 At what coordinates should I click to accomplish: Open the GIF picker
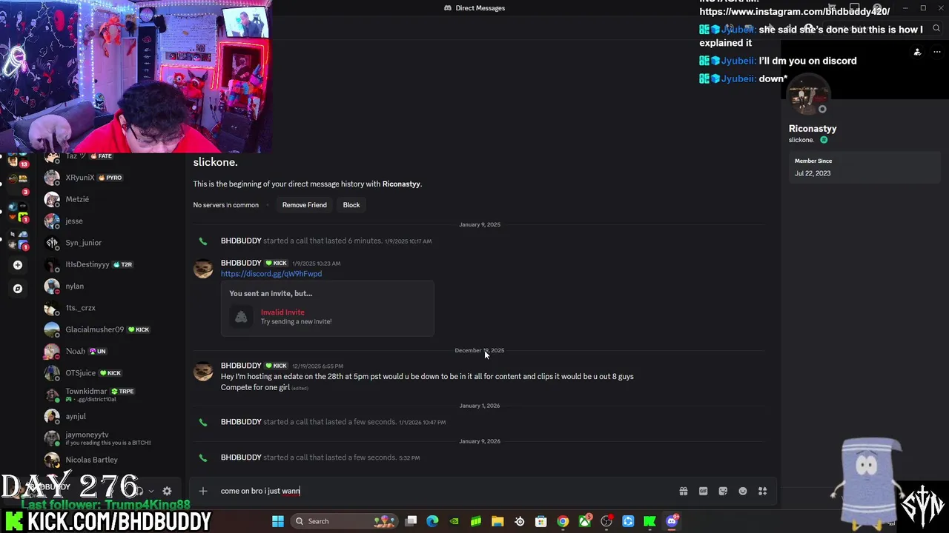pyautogui.click(x=703, y=491)
